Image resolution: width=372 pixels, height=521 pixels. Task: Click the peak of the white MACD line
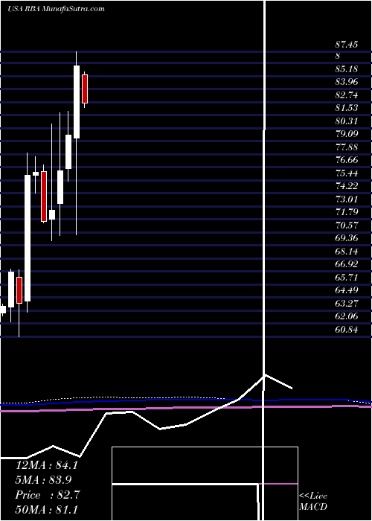pos(265,375)
